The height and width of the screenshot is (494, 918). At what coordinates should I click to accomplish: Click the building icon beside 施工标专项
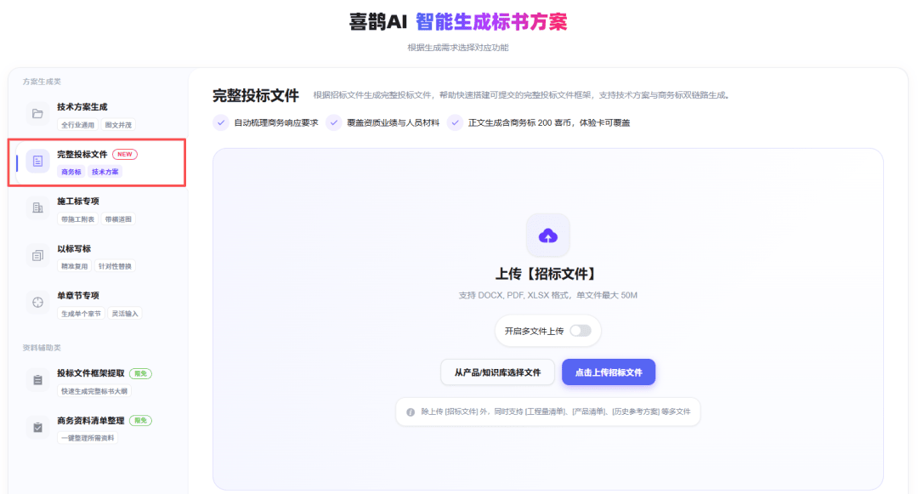click(x=37, y=207)
